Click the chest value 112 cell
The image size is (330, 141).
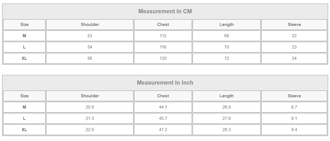163,36
